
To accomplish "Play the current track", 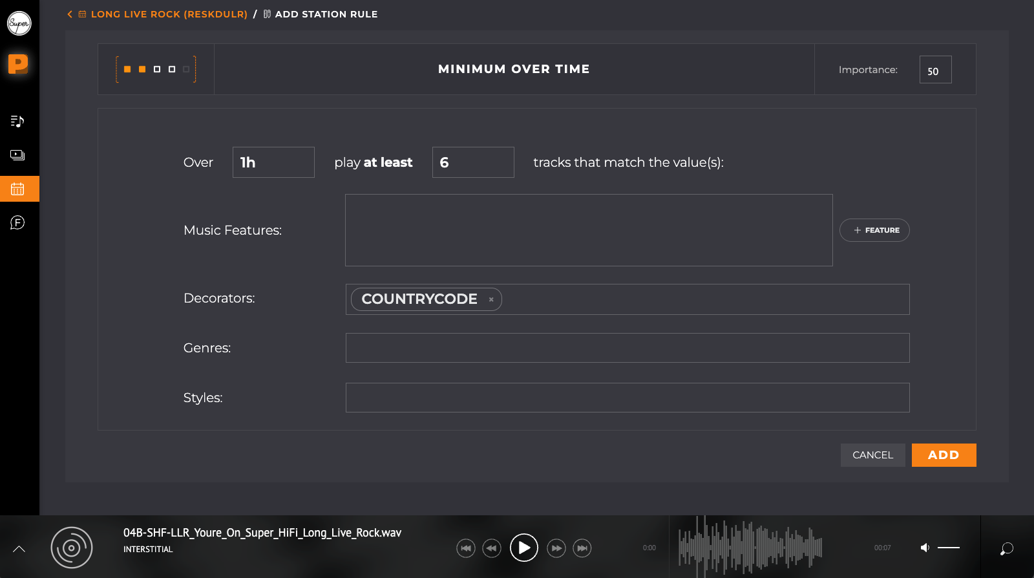I will (524, 548).
